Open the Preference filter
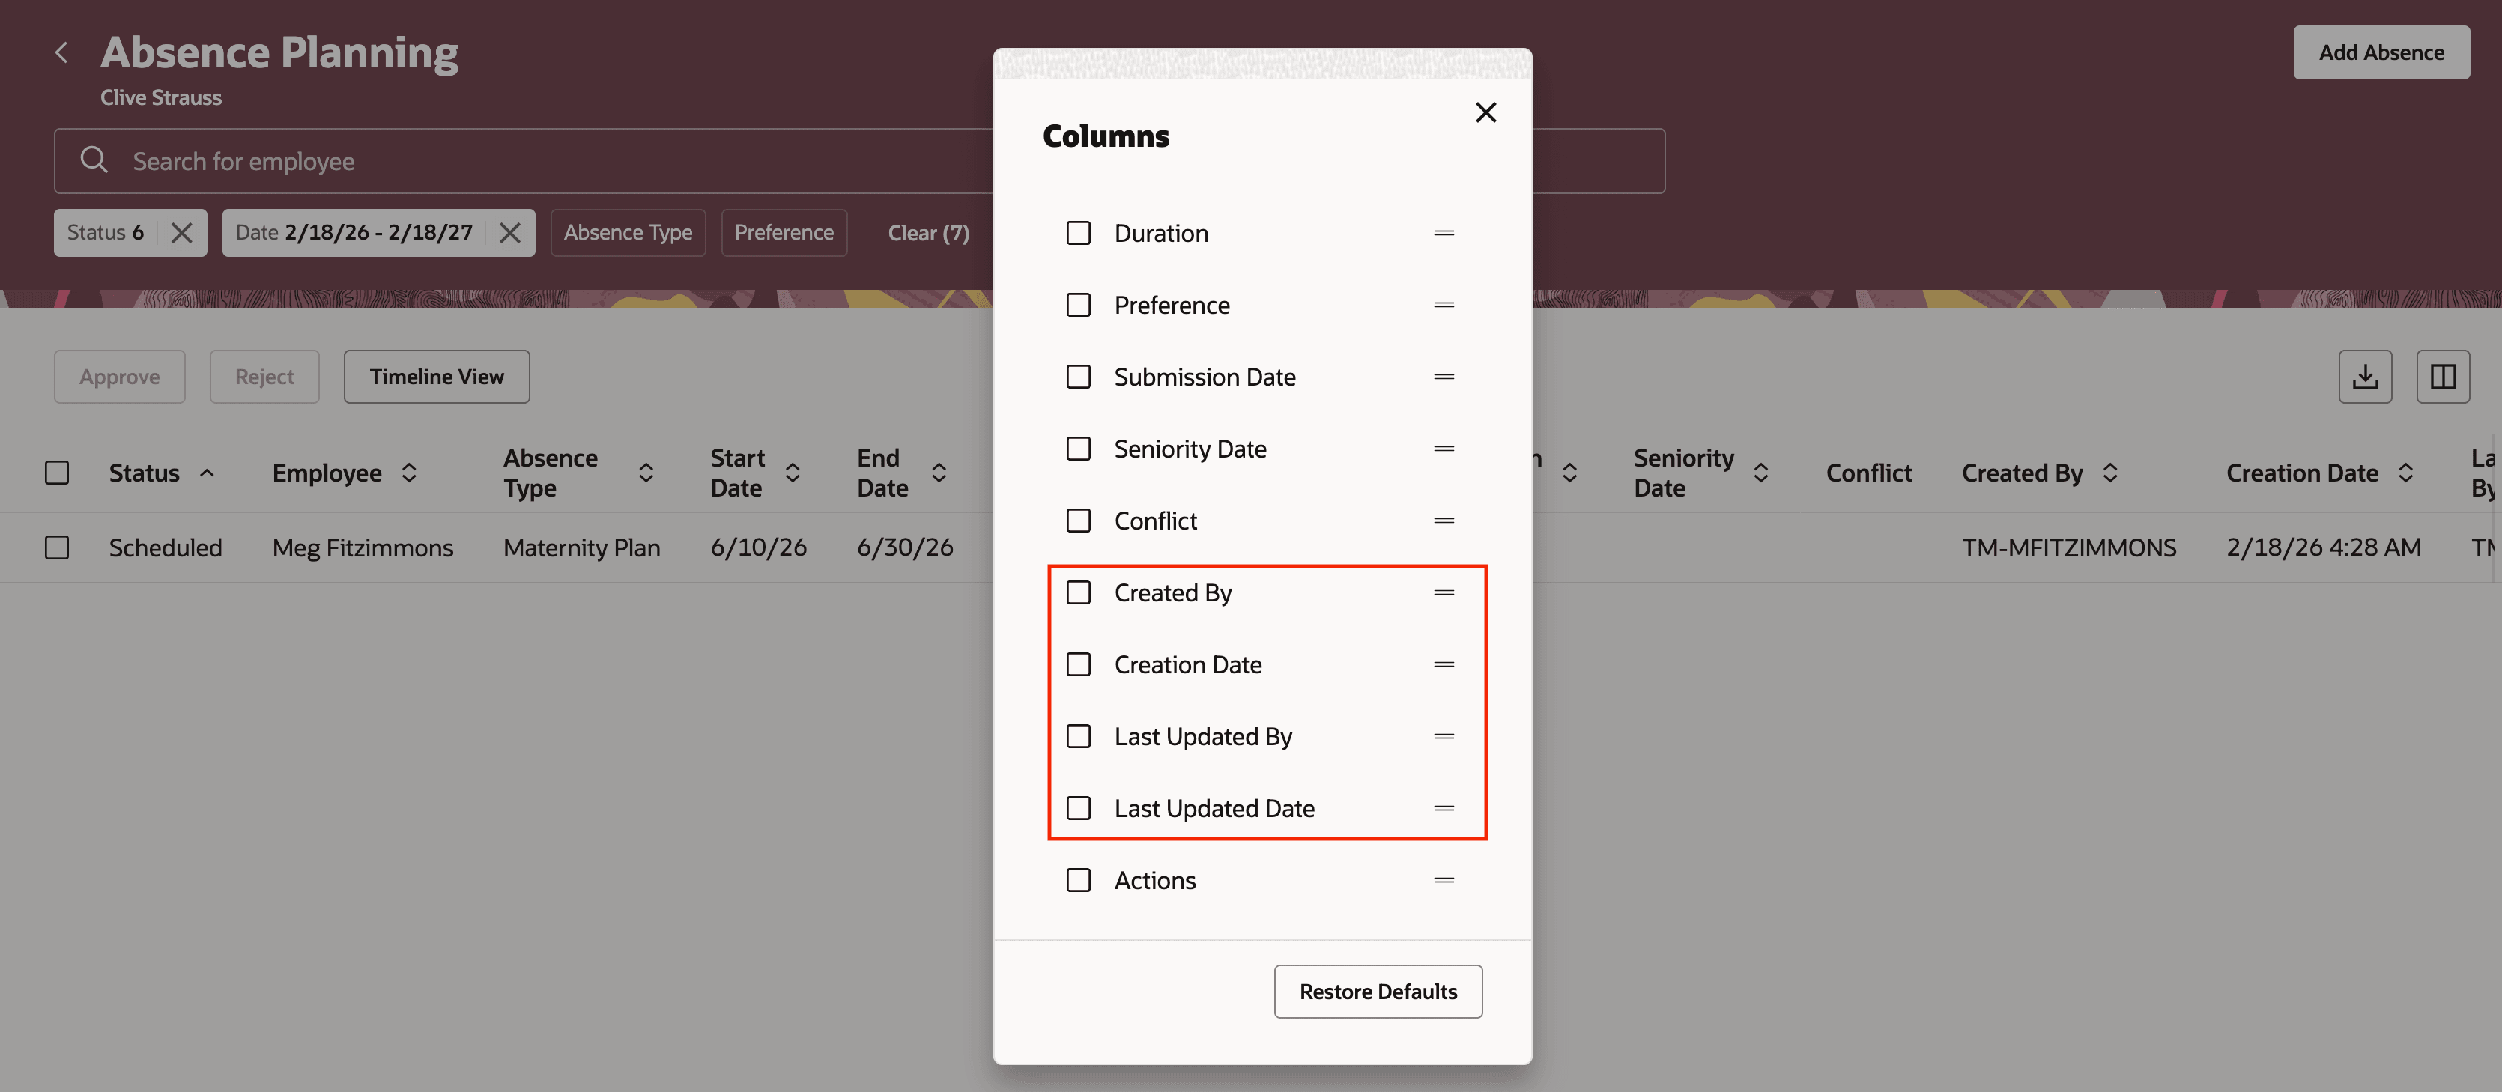Image resolution: width=2502 pixels, height=1092 pixels. coord(784,232)
